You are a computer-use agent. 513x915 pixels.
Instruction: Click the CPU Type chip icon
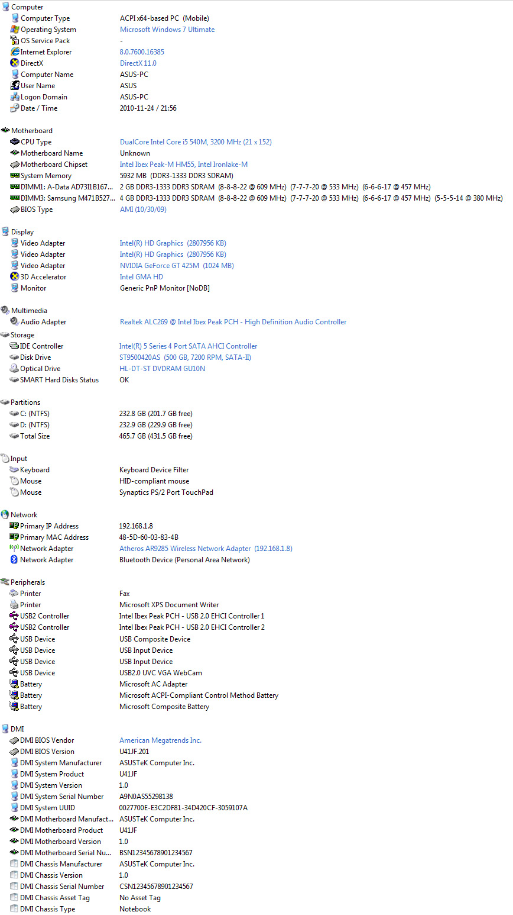coord(15,142)
